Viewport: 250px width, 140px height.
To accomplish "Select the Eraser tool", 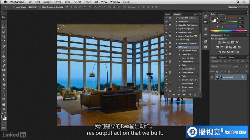I will click(x=4, y=66).
